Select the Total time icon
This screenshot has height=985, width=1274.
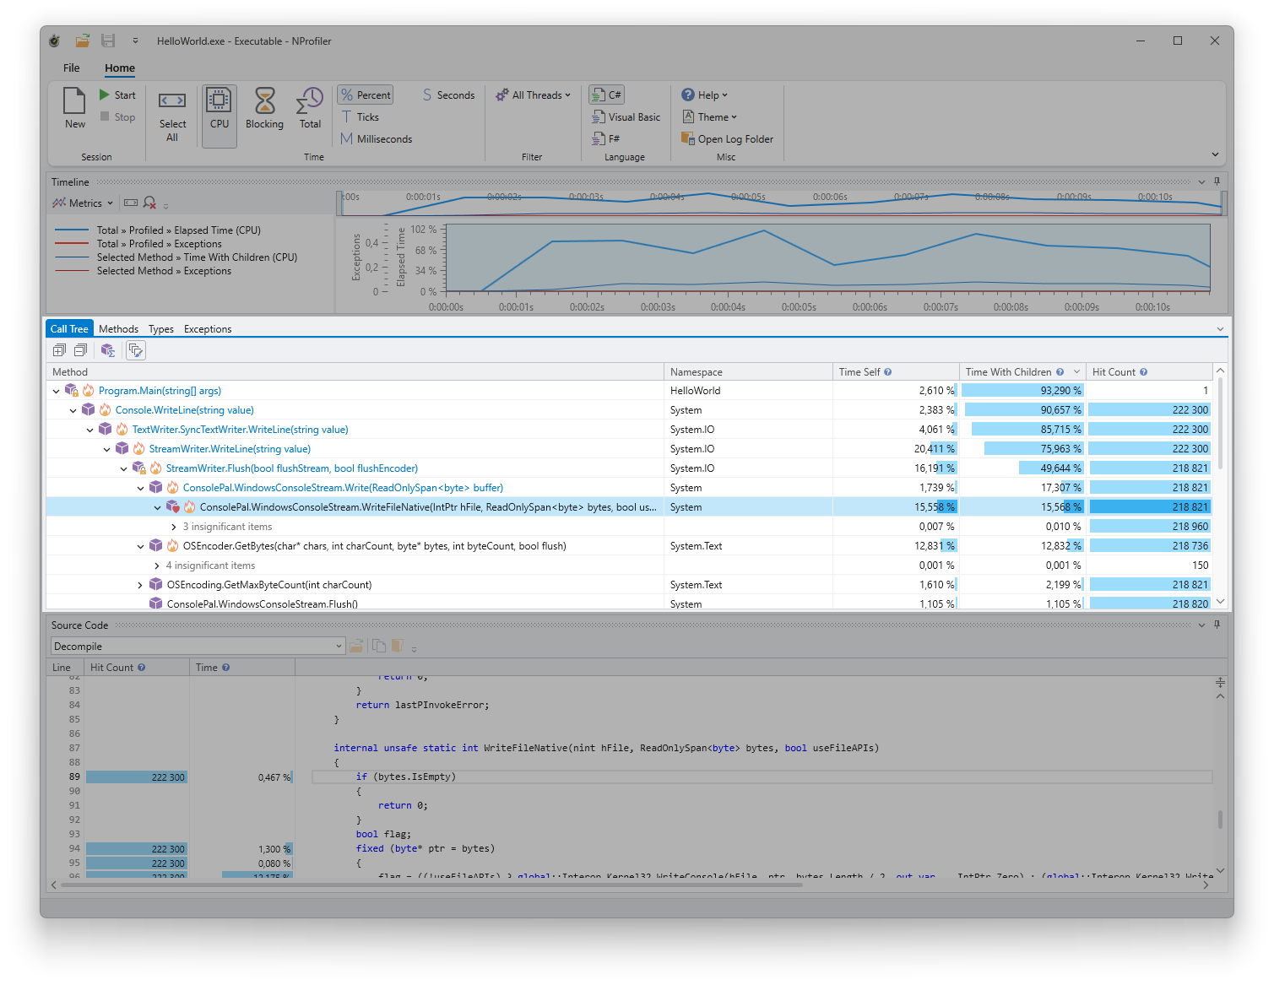(310, 102)
